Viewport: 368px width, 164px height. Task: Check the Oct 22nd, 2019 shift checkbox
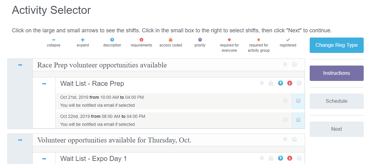(x=298, y=120)
